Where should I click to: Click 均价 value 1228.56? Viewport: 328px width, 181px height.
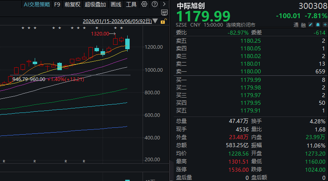pyautogui.click(x=238, y=154)
